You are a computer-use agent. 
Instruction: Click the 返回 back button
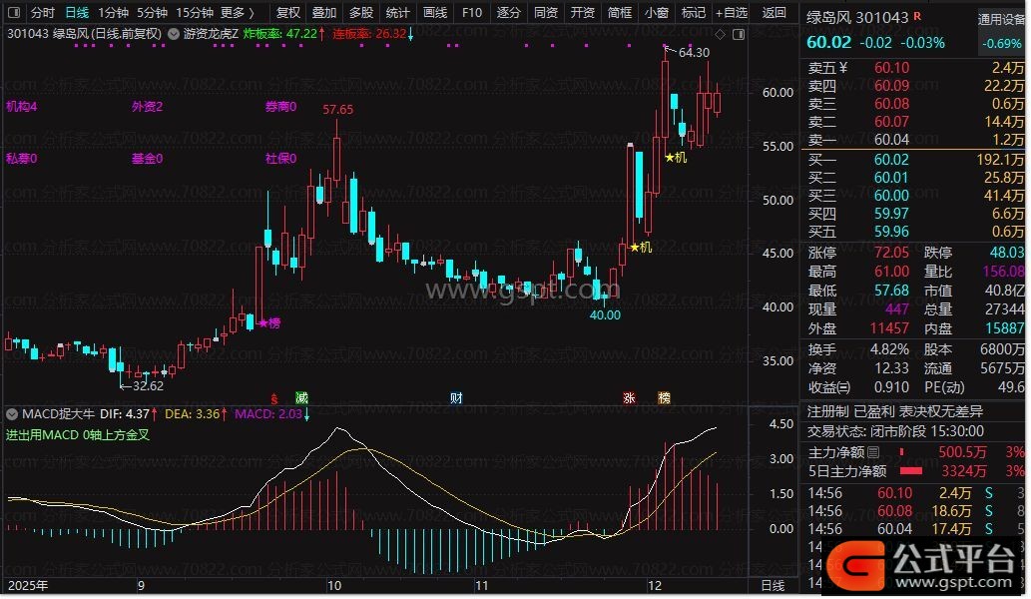click(x=773, y=13)
